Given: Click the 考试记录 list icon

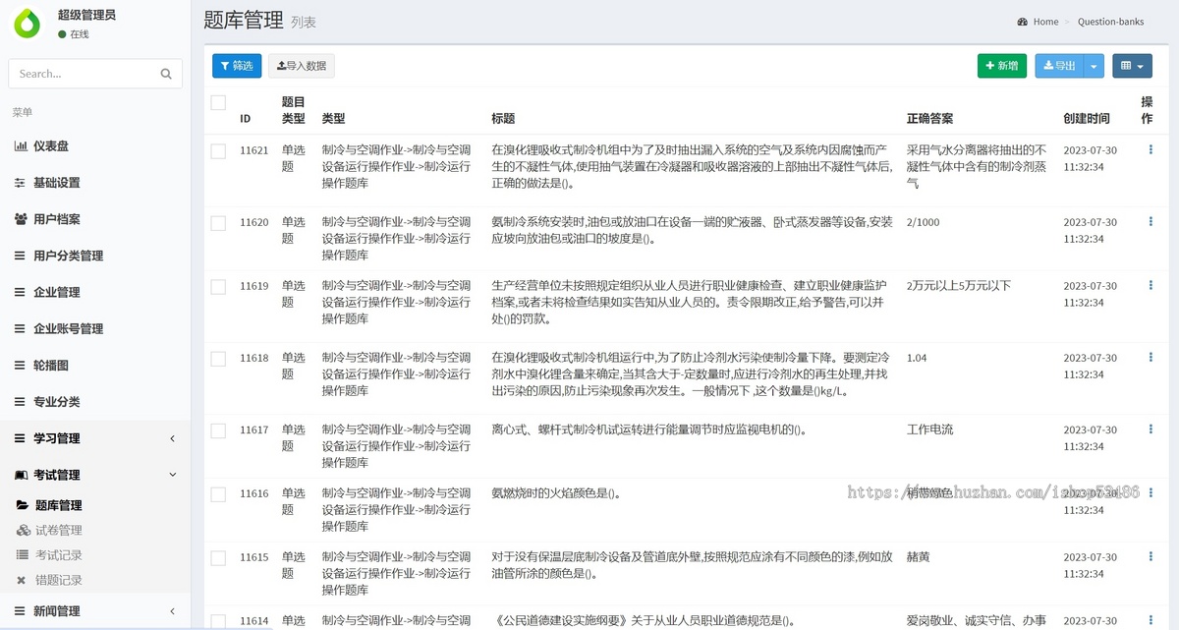Looking at the screenshot, I should (23, 555).
